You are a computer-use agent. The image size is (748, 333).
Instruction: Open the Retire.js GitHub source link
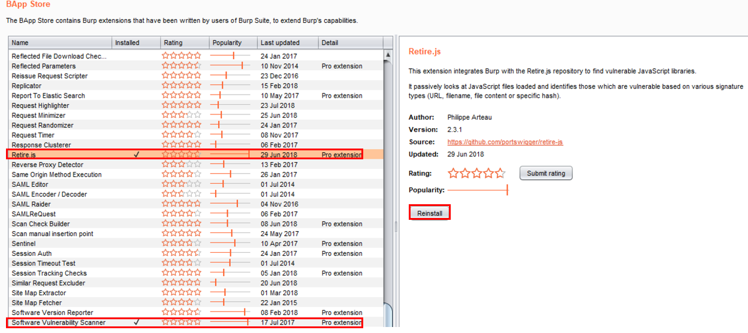pos(505,143)
